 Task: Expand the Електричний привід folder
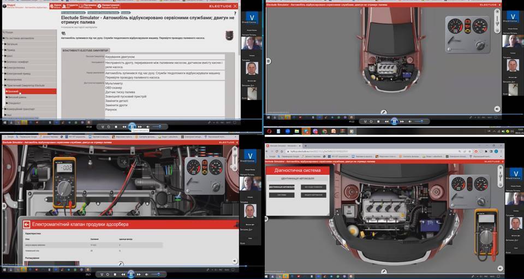(x=29, y=74)
